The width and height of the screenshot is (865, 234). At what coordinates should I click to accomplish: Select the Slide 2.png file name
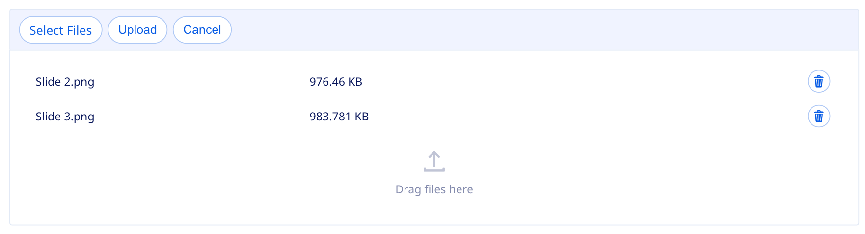tap(65, 82)
